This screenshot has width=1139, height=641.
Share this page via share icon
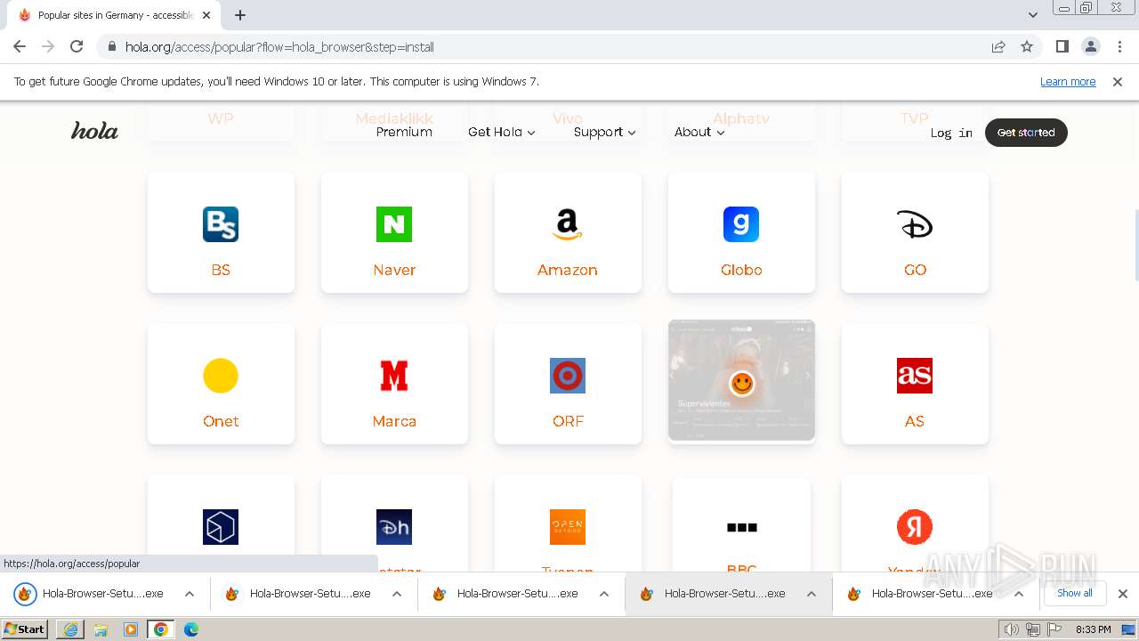(998, 46)
